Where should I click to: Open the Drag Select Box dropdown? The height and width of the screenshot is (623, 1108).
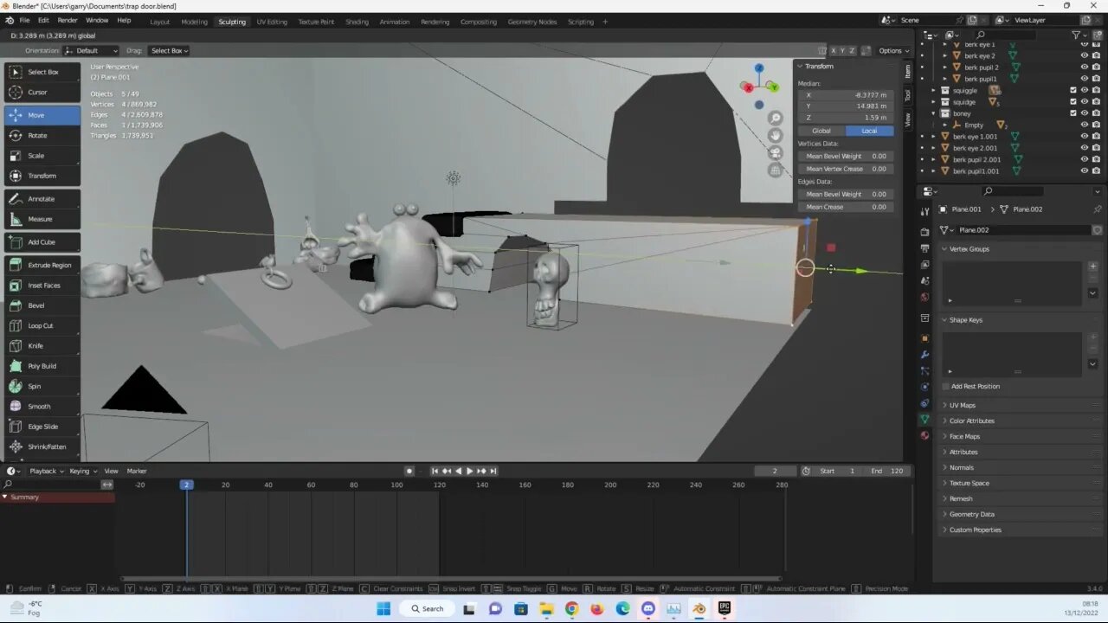pyautogui.click(x=170, y=50)
